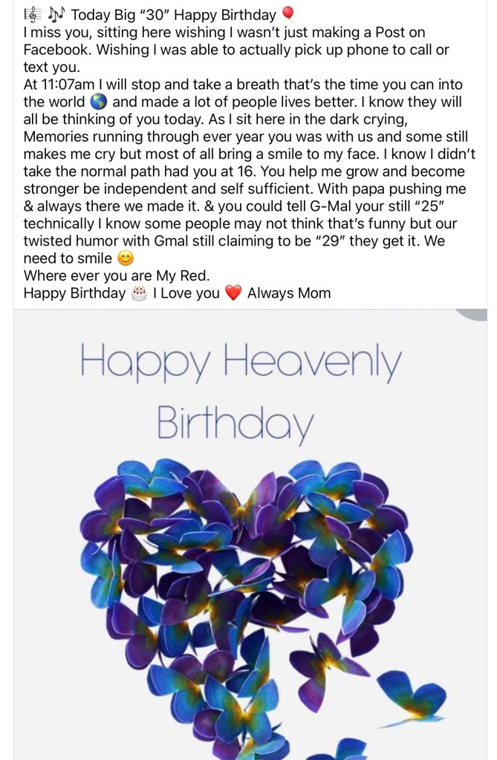Tap the birthday cake emoji
The image size is (497, 760).
click(139, 293)
